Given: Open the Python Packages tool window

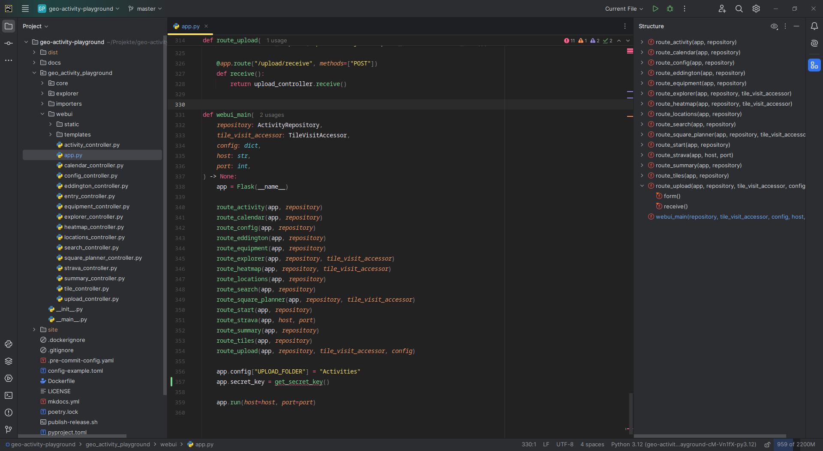Looking at the screenshot, I should 9,361.
